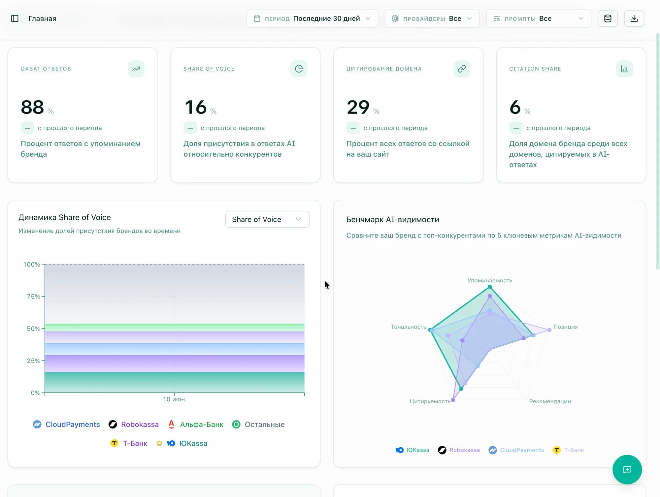The width and height of the screenshot is (660, 497).
Task: Toggle Т-Банк series in the Share of Voice chart legend
Action: point(129,443)
